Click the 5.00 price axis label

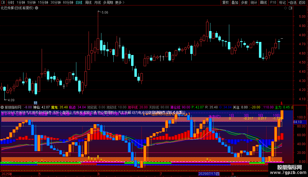(302, 17)
